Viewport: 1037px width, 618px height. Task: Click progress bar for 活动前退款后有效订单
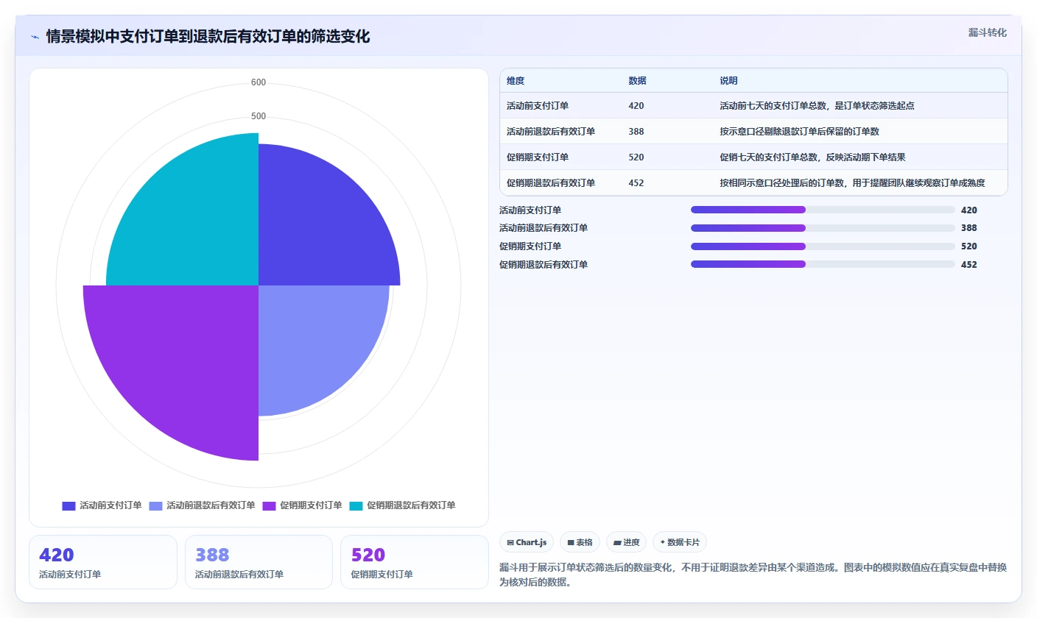coord(823,228)
